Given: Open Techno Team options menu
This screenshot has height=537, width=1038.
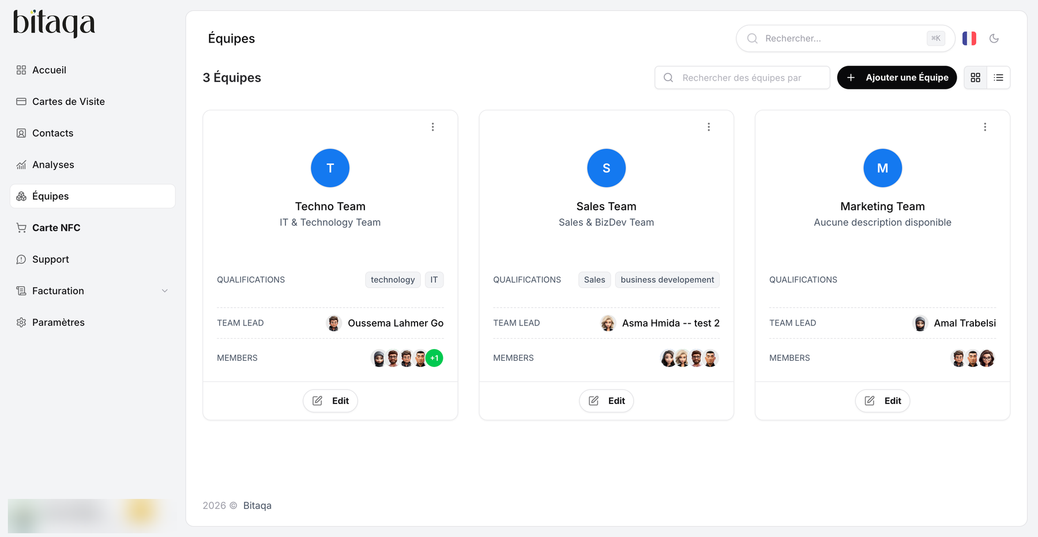Looking at the screenshot, I should pyautogui.click(x=432, y=127).
